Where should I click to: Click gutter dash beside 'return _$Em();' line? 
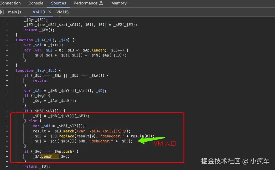[x=7, y=30]
